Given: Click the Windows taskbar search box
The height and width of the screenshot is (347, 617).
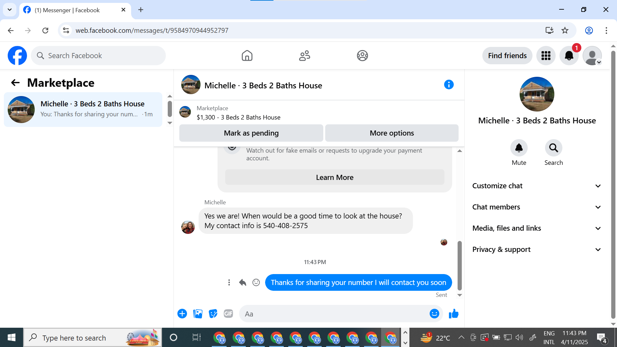Looking at the screenshot, I should tap(93, 337).
